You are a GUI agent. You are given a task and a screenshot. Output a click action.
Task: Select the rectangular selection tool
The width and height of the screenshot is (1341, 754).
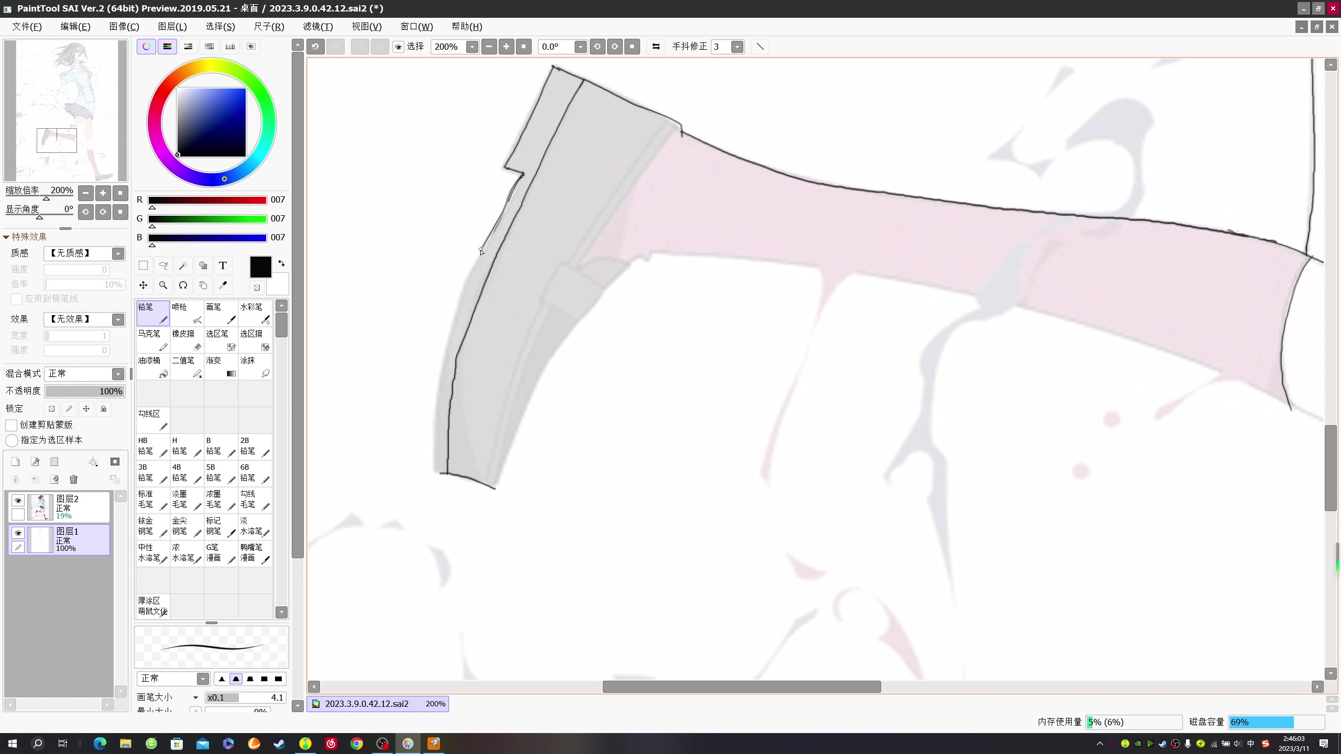point(143,265)
